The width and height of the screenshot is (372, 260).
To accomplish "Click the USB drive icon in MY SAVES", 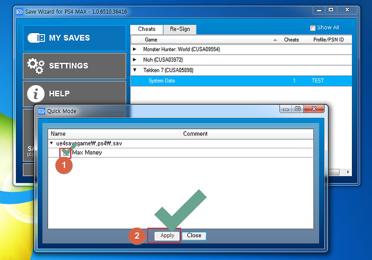I will [36, 38].
